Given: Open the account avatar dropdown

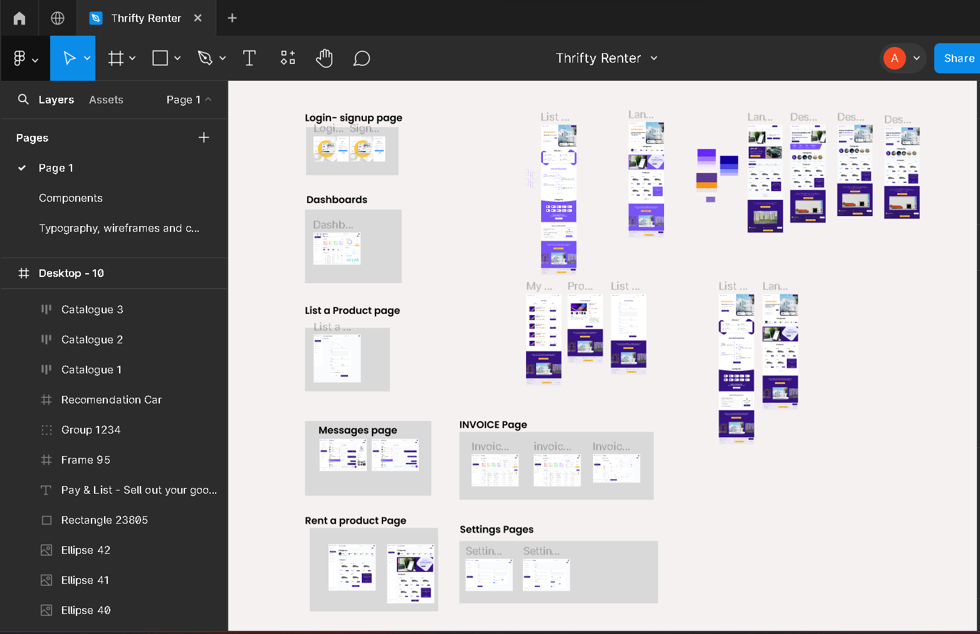Looking at the screenshot, I should (915, 58).
